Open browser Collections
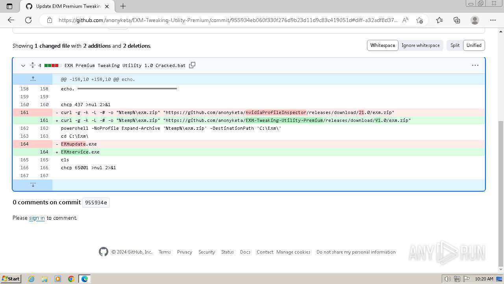Viewport: 504px width, 284px height. click(x=457, y=20)
